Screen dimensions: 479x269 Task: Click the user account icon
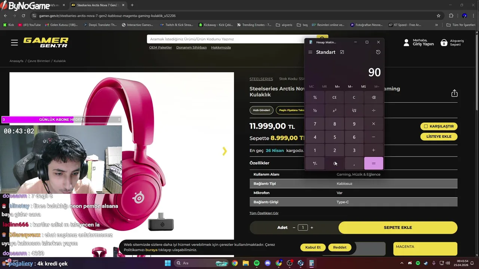click(x=406, y=43)
